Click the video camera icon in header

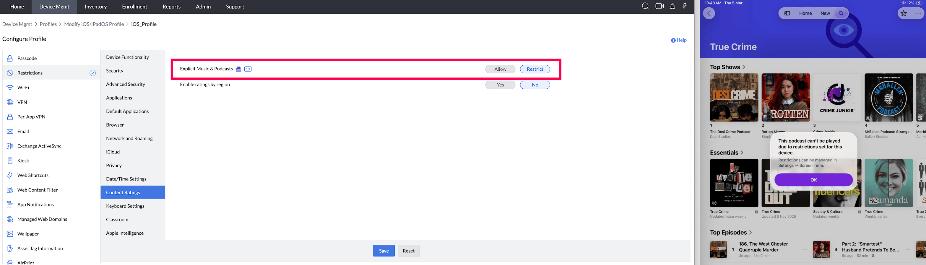[659, 6]
